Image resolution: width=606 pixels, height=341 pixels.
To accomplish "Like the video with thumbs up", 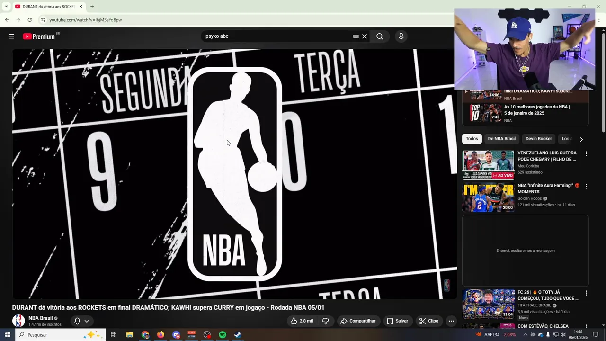I will click(x=302, y=321).
